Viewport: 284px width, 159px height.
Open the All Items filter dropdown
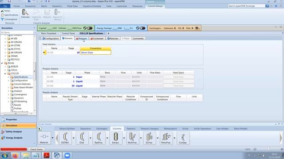click(x=35, y=32)
